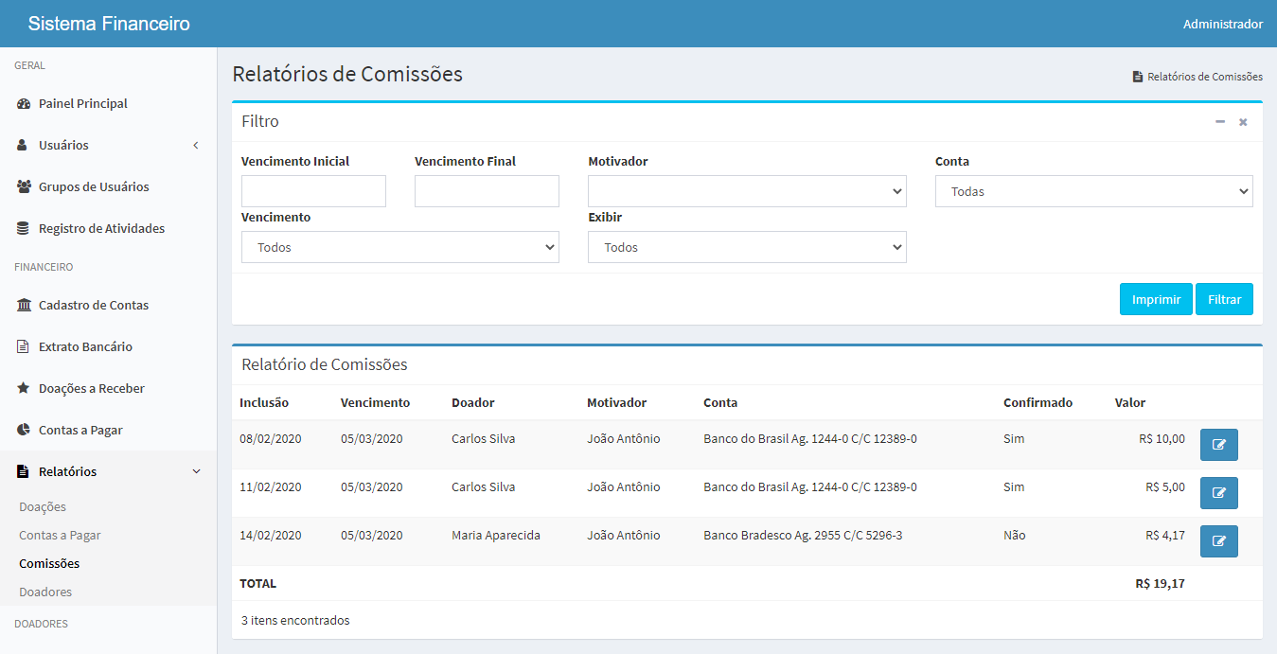
Task: Select the Doações report submenu item
Action: click(x=43, y=507)
